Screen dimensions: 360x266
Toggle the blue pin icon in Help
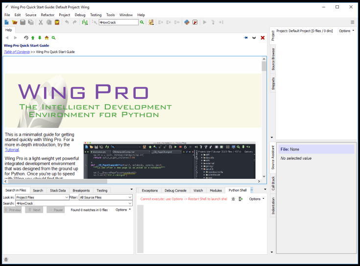click(x=246, y=38)
